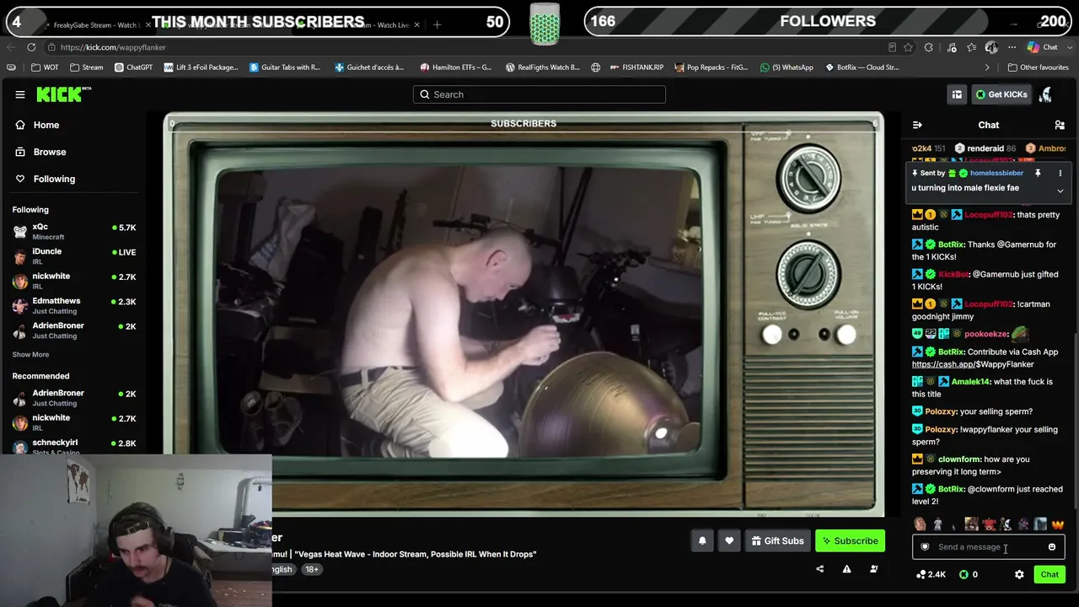Open the Kick hamburger menu
The width and height of the screenshot is (1079, 607).
tap(20, 94)
